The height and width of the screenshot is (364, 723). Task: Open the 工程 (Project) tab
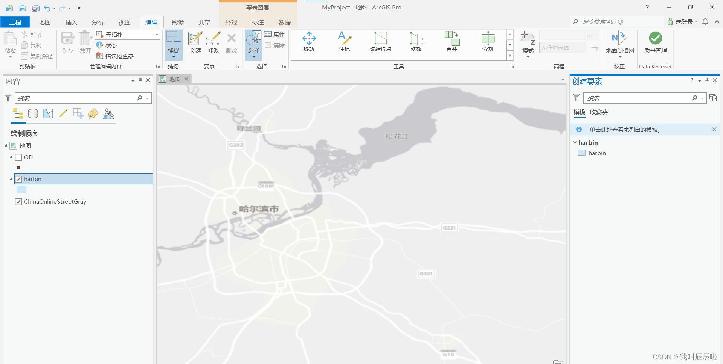click(15, 22)
